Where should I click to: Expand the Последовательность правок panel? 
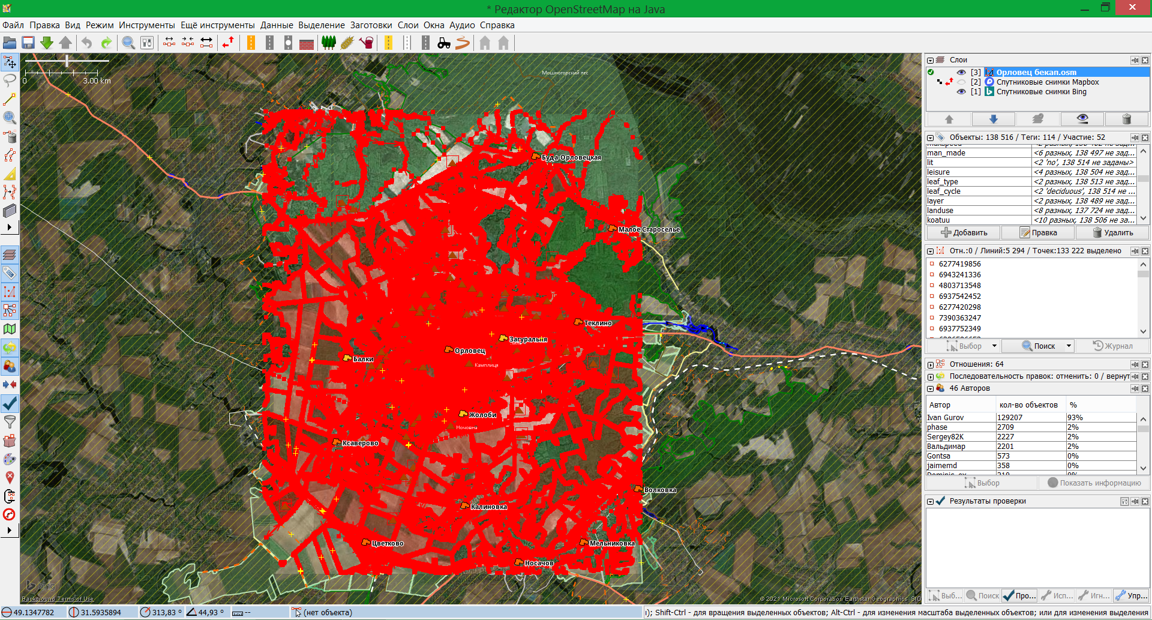coord(930,377)
